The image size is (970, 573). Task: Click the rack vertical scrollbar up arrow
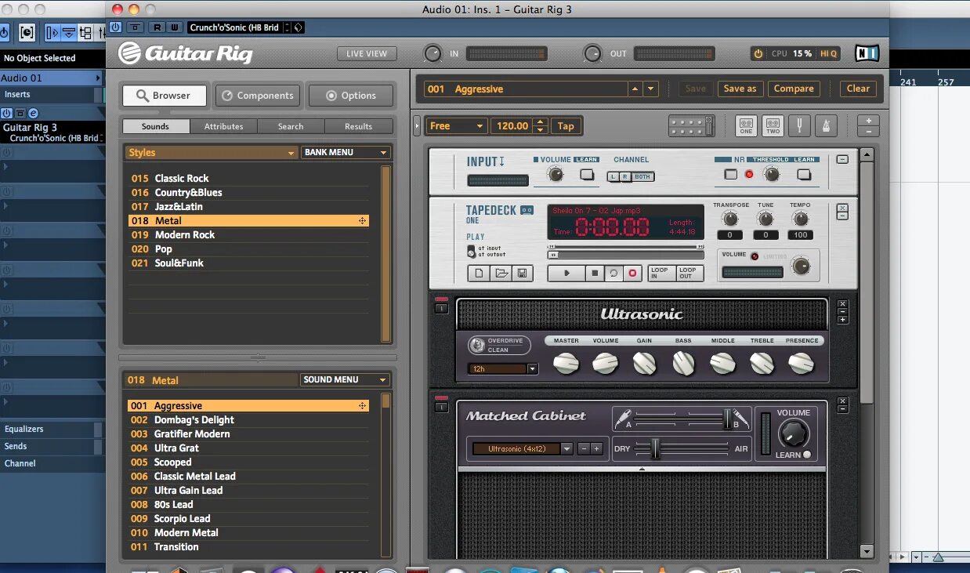pos(867,154)
